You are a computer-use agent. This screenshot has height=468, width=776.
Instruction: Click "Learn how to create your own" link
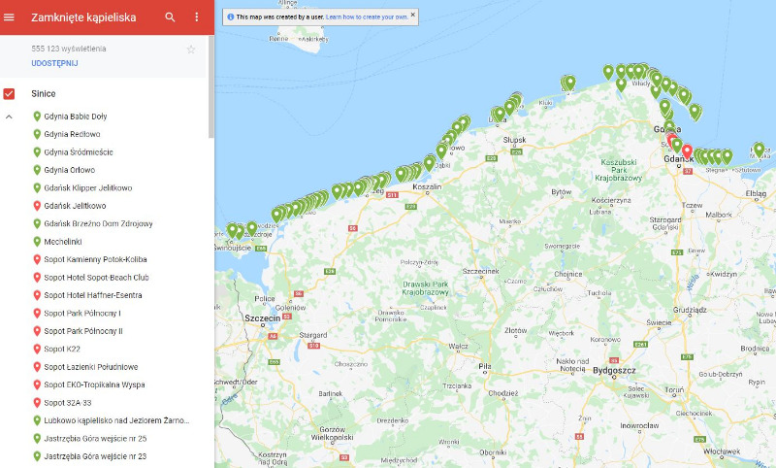tap(366, 17)
